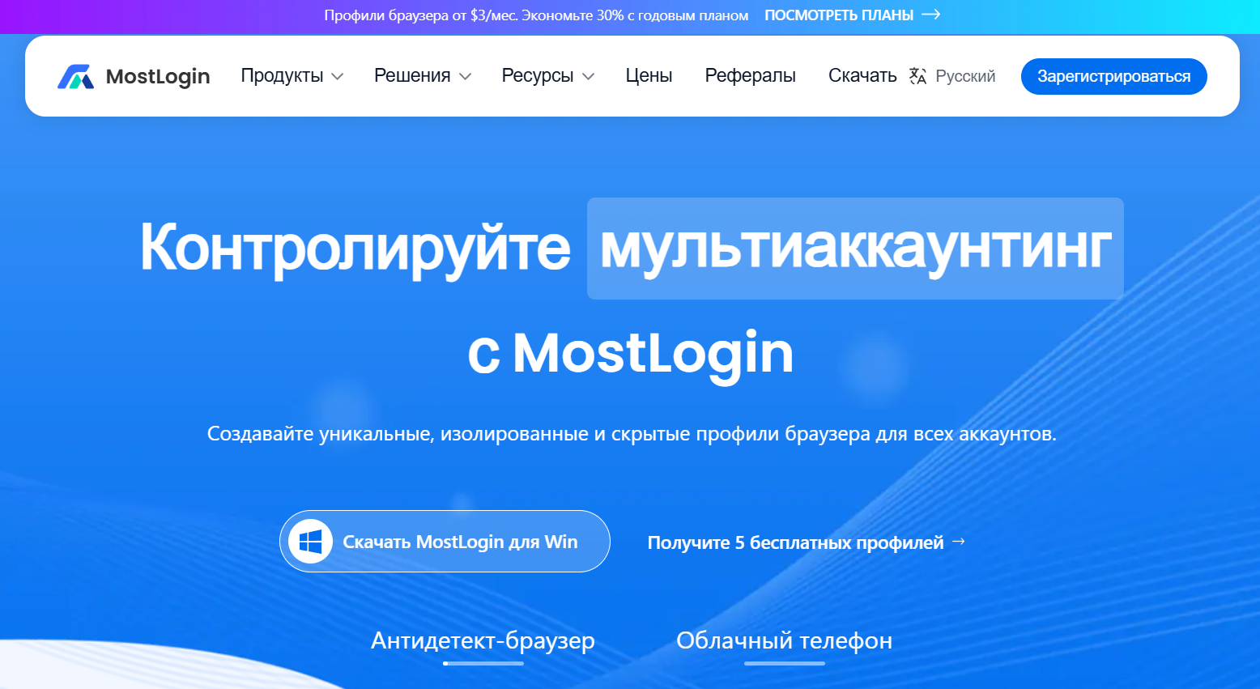Switch to the Антидетект-браузер tab
Viewport: 1260px width, 689px height.
click(483, 641)
